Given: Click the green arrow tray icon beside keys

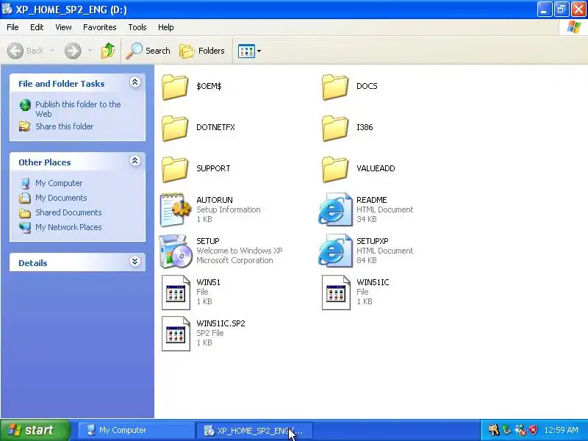Looking at the screenshot, I should 507,430.
